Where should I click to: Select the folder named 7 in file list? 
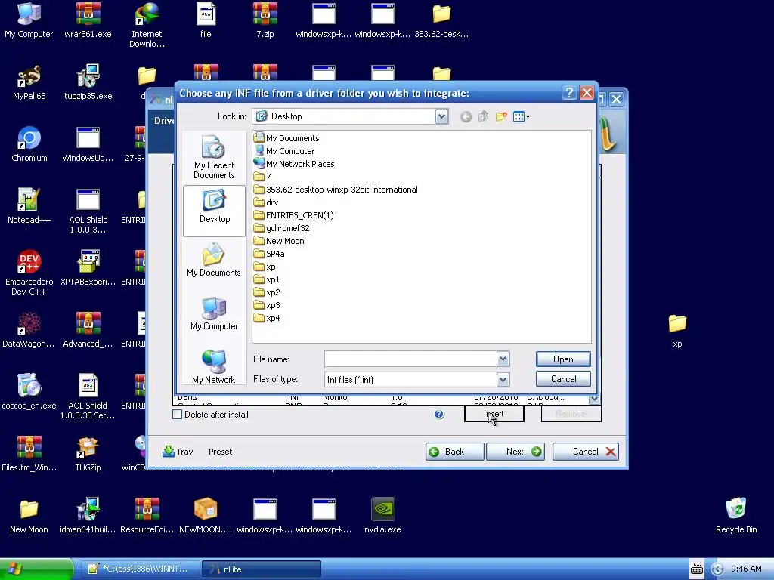point(262,177)
